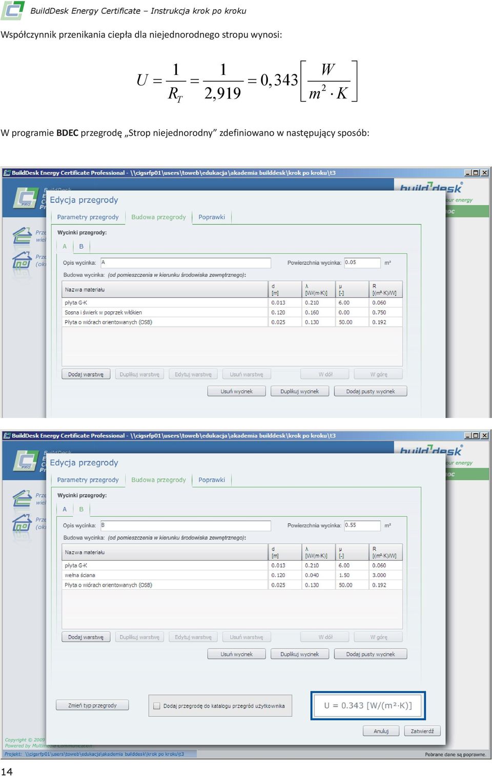Click BuildDesk document logo in page header
Viewport: 492px width, 777px height.
[13, 10]
